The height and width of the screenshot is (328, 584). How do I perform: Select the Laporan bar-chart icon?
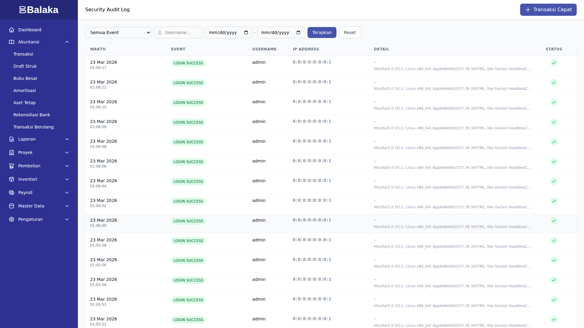[12, 139]
